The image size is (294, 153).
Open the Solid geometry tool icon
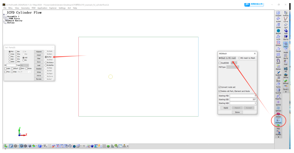[286, 31]
